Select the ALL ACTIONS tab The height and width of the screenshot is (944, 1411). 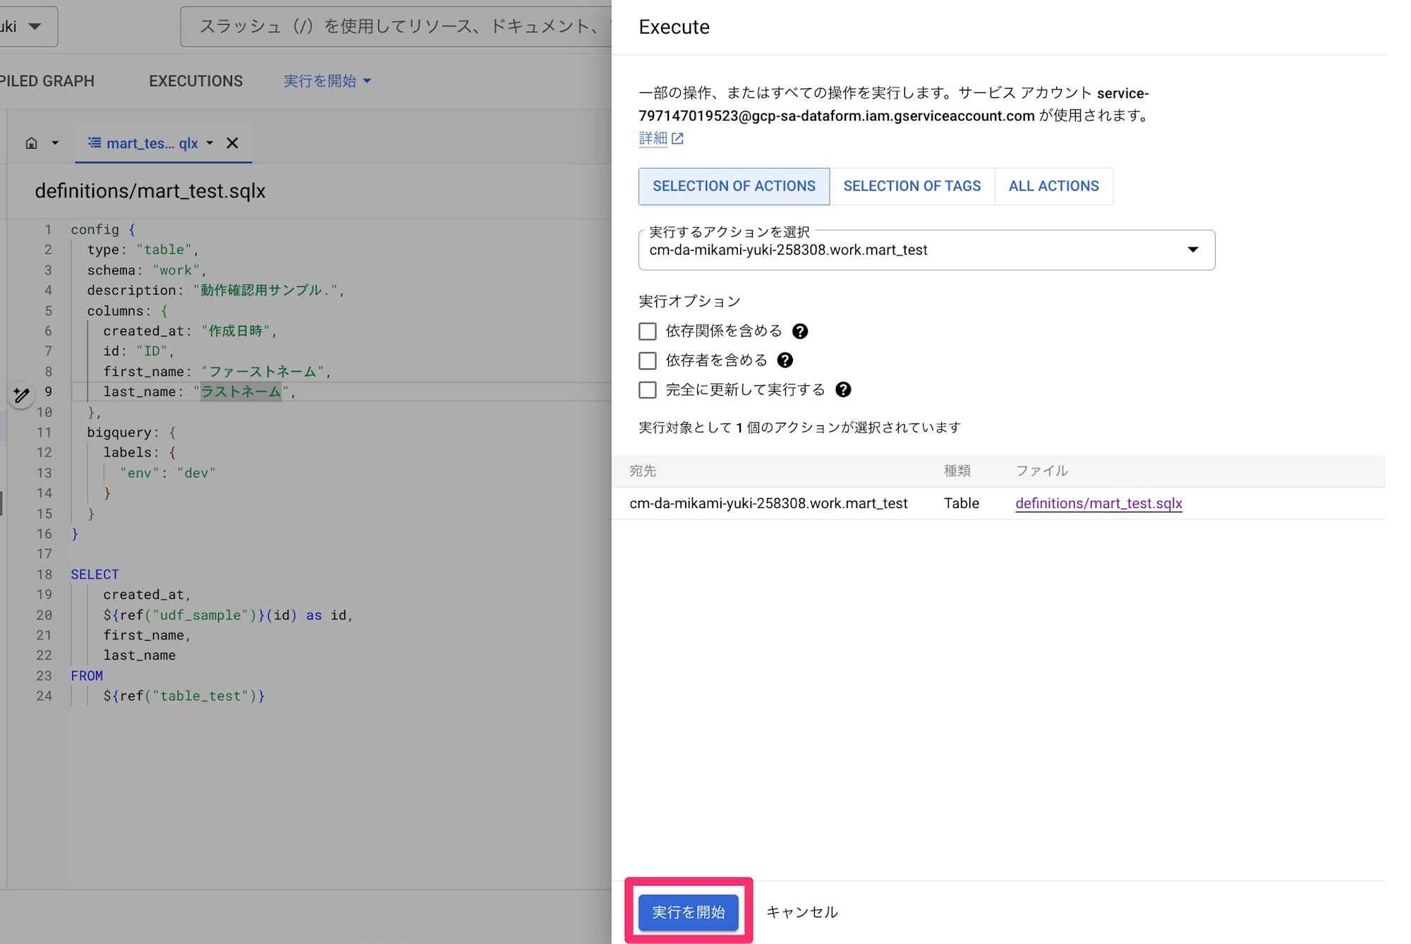pos(1053,186)
